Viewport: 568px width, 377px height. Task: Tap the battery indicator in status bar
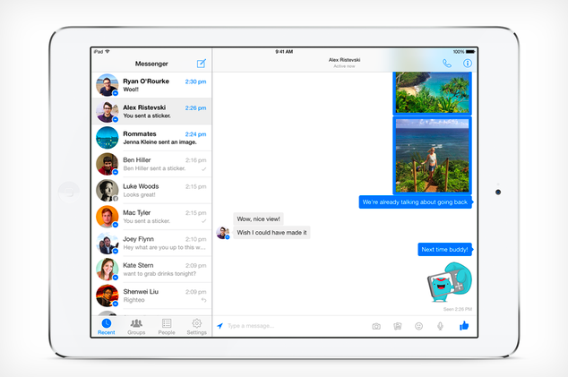pos(470,52)
